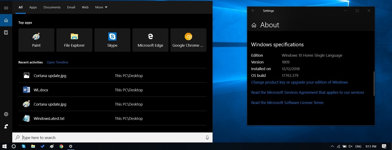Select the Home icon in search sidebar
The image size is (392, 150).
pyautogui.click(x=6, y=20)
